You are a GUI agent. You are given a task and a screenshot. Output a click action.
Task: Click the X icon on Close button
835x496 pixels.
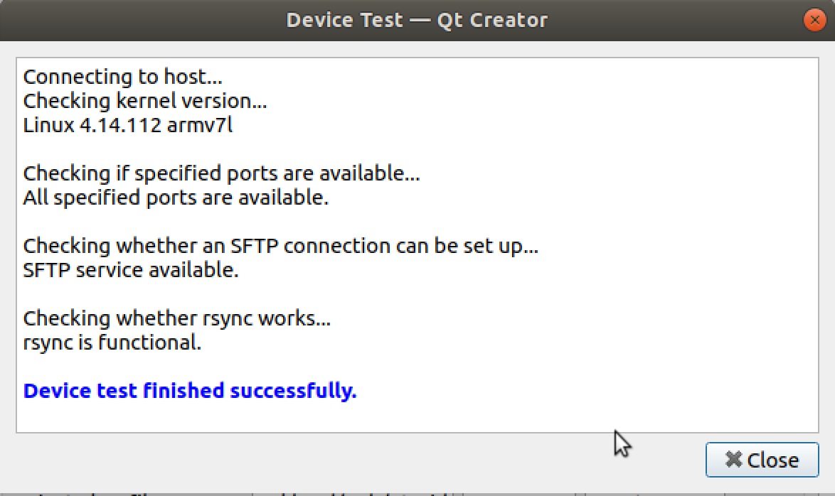tap(733, 460)
